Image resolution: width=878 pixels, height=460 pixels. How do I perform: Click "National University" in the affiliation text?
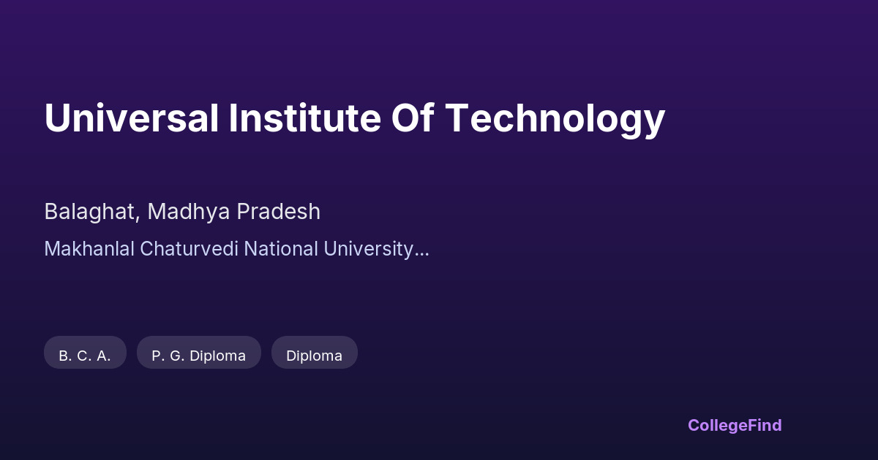[329, 249]
